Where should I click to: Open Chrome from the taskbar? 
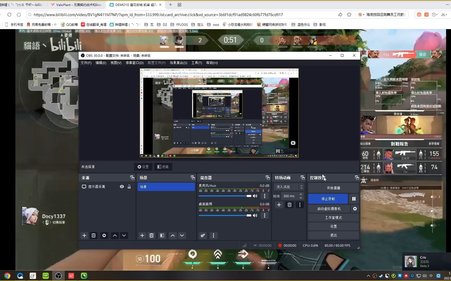(7, 276)
